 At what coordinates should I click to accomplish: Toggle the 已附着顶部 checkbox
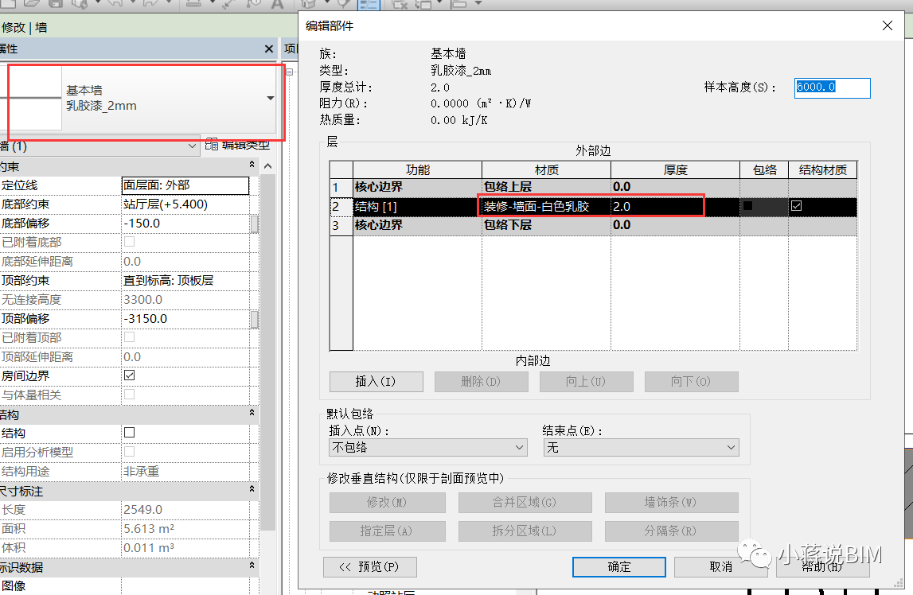129,336
